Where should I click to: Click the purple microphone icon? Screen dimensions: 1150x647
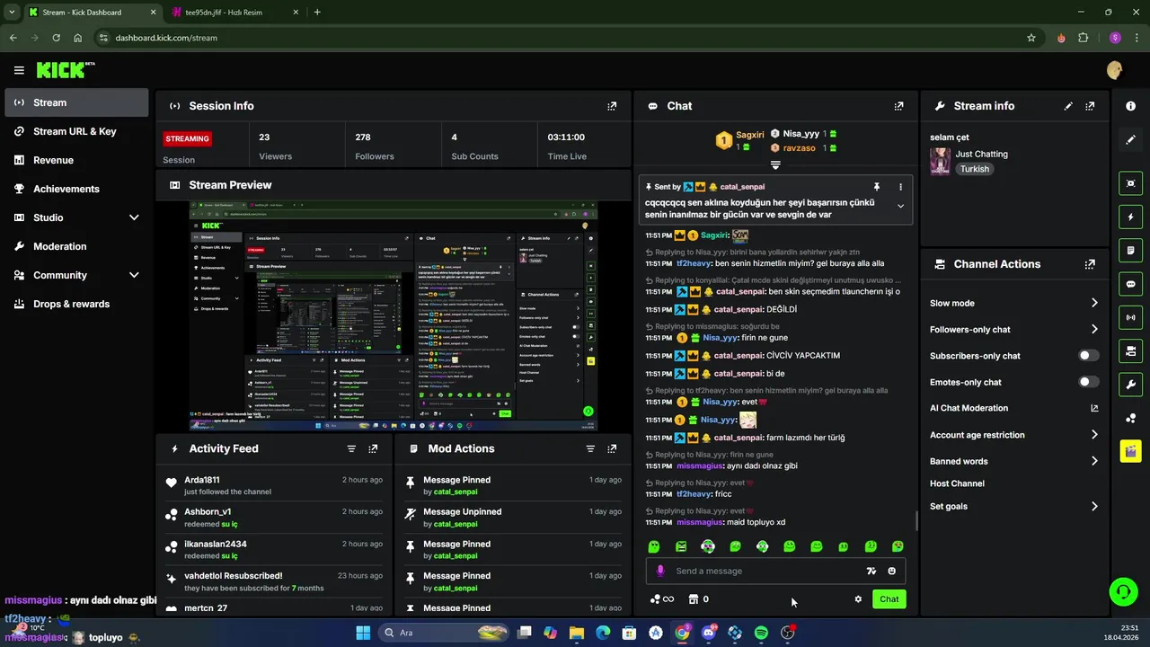[660, 571]
